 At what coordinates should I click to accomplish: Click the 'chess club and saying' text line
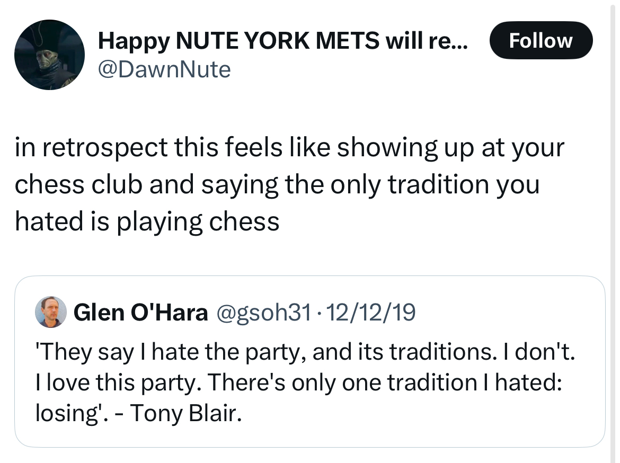coord(277,184)
